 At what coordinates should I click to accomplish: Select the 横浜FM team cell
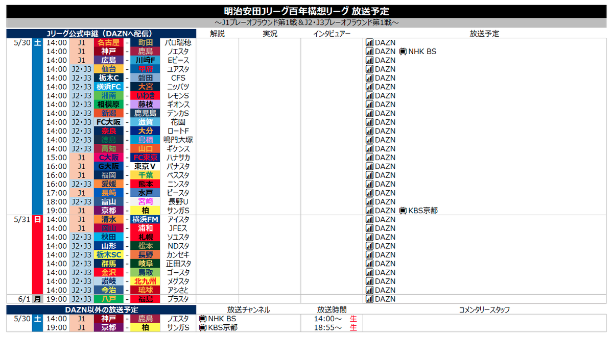coord(145,219)
